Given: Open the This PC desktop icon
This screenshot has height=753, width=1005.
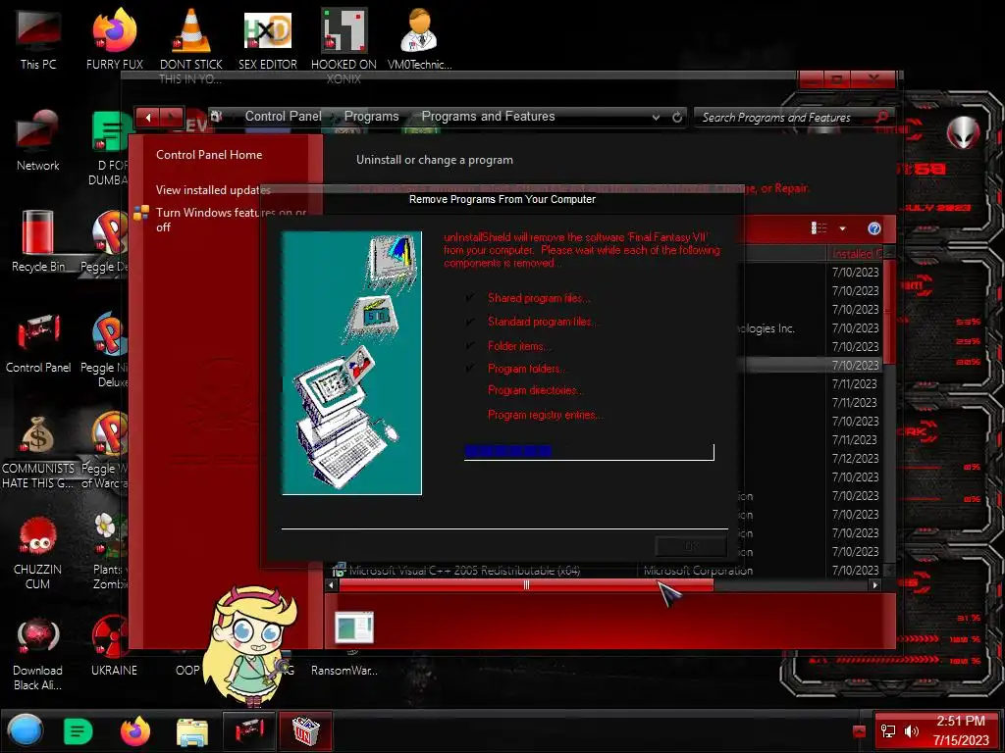Looking at the screenshot, I should tap(38, 38).
